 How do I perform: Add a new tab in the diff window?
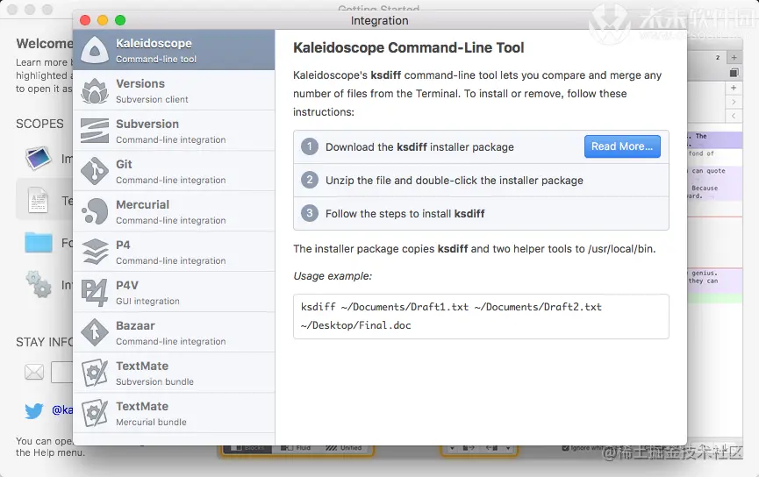tap(734, 57)
